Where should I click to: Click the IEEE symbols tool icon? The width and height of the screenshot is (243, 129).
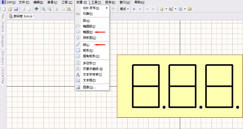point(162,9)
